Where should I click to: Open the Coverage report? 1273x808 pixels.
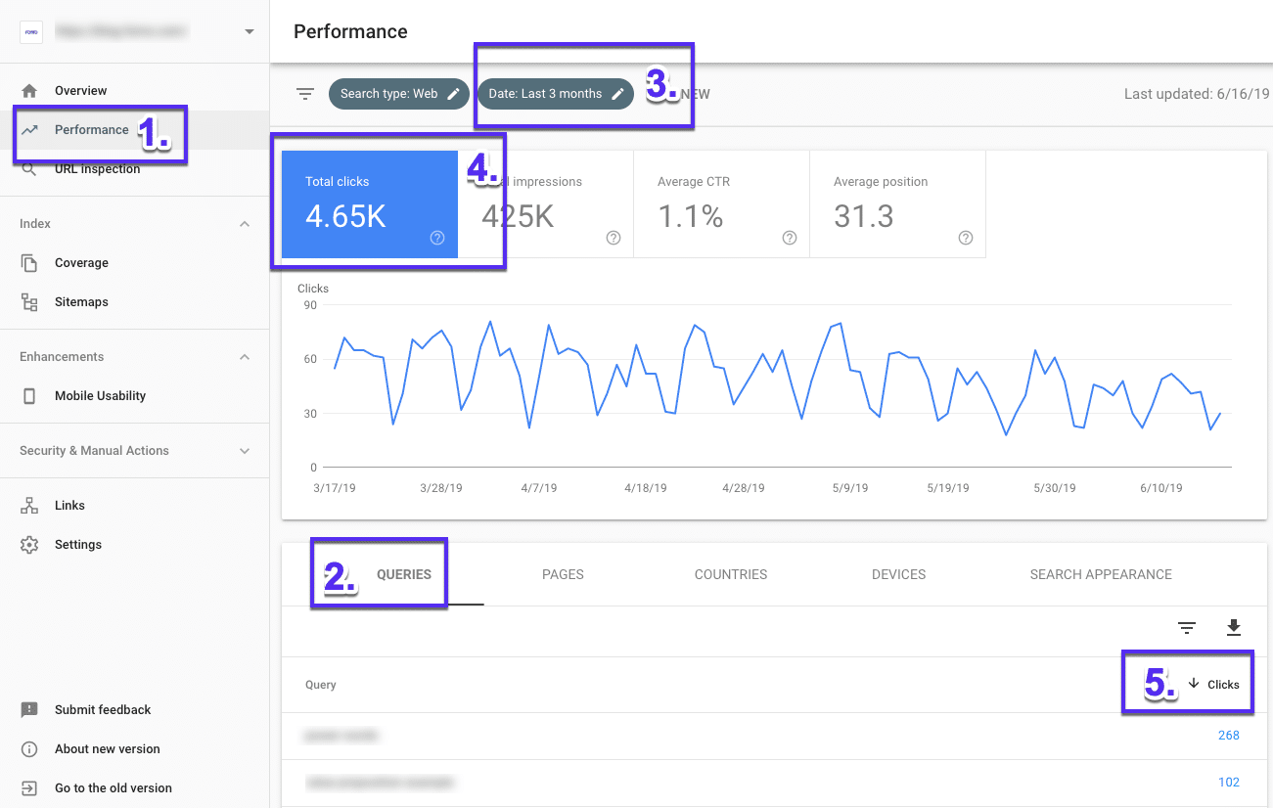(x=81, y=262)
